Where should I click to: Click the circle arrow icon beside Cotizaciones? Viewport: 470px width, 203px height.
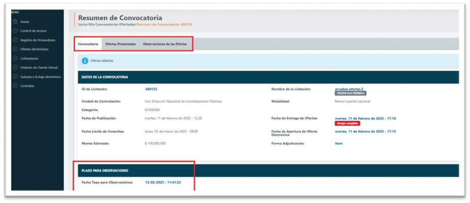click(15, 58)
